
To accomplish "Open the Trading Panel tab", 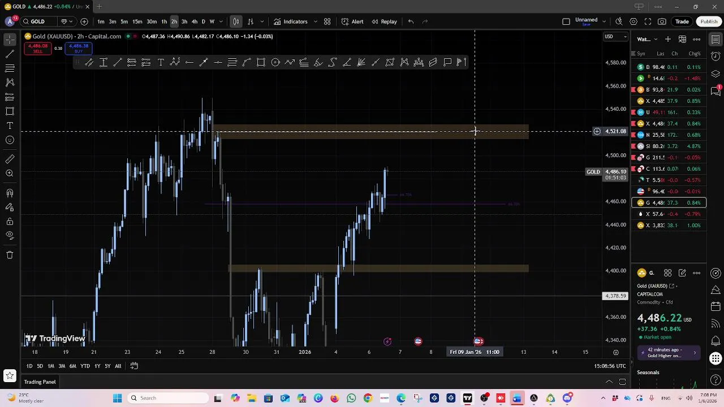I will click(x=40, y=382).
